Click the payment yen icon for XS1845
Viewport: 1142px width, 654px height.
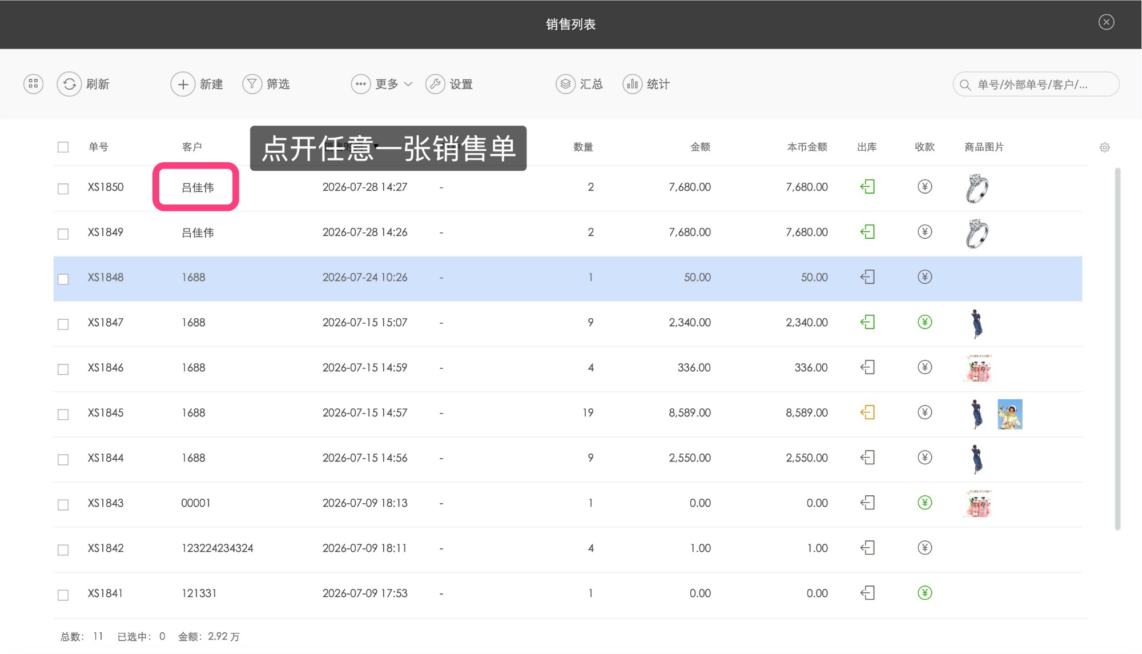(x=924, y=412)
